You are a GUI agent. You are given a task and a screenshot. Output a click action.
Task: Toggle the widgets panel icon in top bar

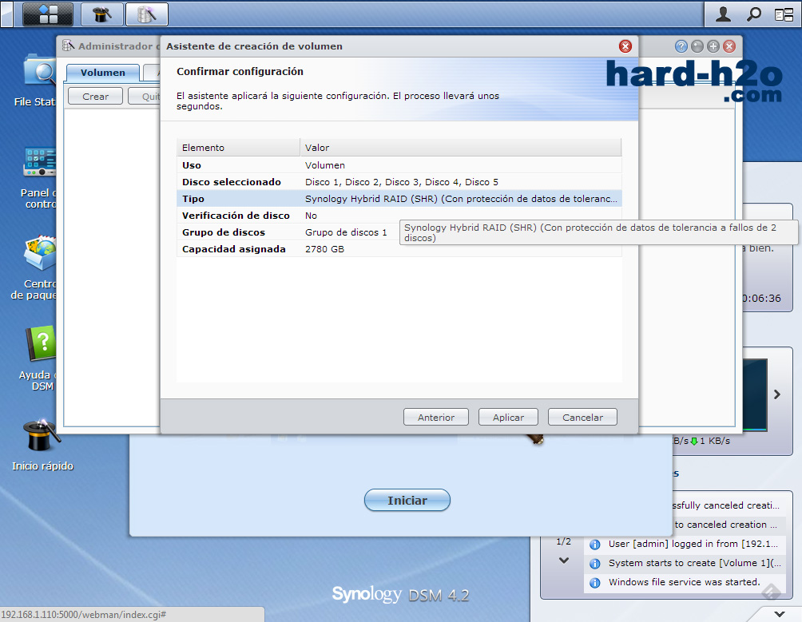[784, 14]
